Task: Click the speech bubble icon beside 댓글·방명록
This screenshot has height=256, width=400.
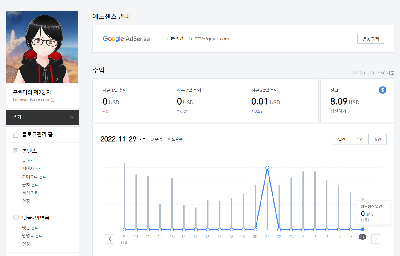Action: tap(16, 218)
